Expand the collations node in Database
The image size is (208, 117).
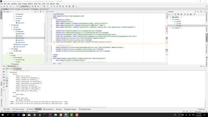point(171,28)
